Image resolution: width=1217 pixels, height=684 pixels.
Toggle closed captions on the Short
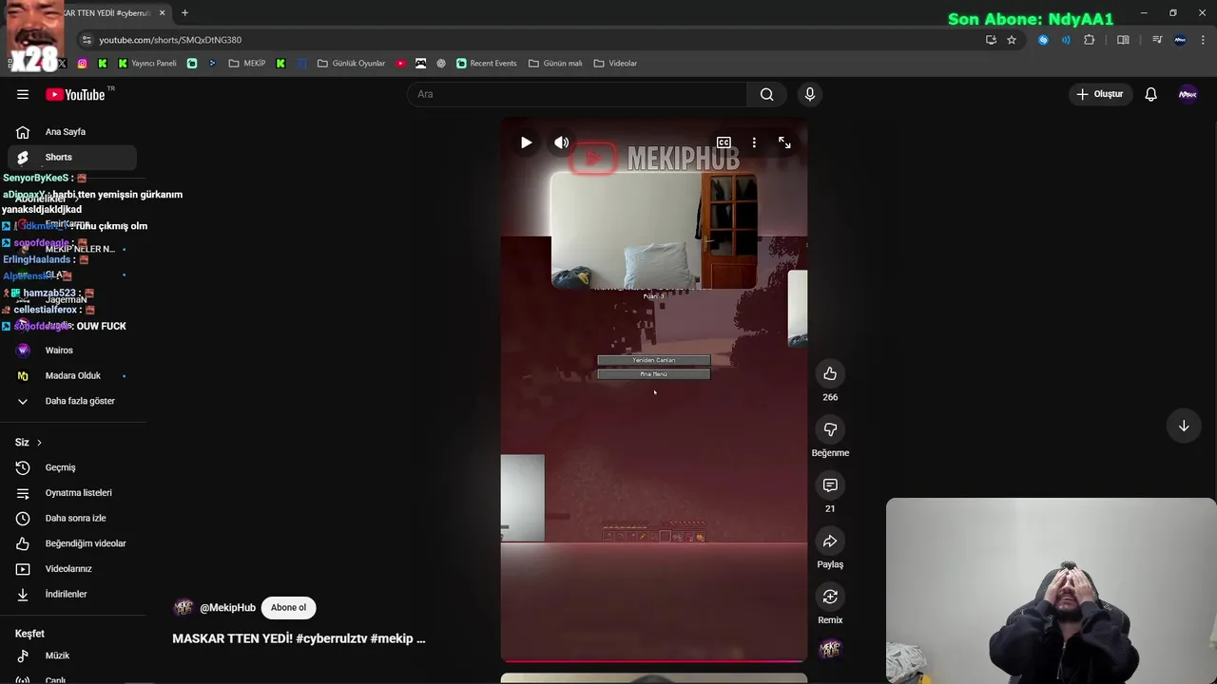(x=724, y=142)
